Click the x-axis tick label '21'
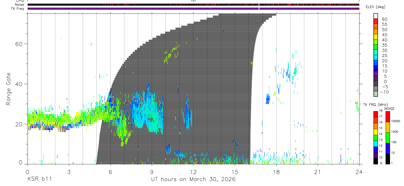Viewport: 404px width, 186px height. coord(317,172)
